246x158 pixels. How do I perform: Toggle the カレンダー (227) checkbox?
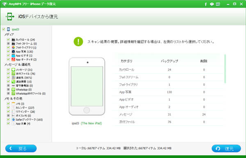(8, 107)
